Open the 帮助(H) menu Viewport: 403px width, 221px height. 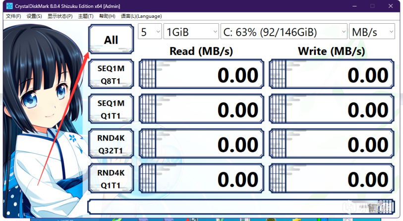(107, 16)
